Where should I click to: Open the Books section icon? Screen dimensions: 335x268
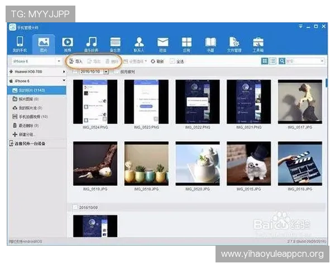click(x=210, y=44)
